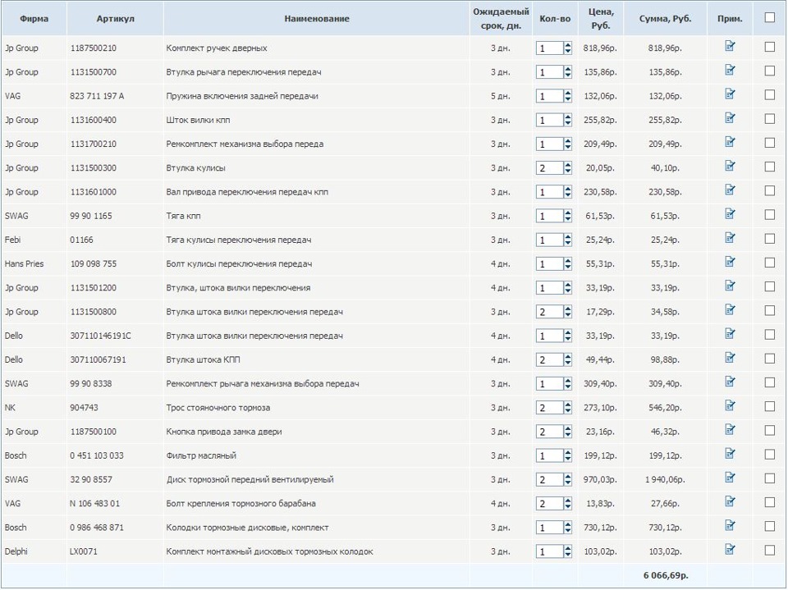Open note icon for Комплект ручек дверных

click(x=730, y=47)
